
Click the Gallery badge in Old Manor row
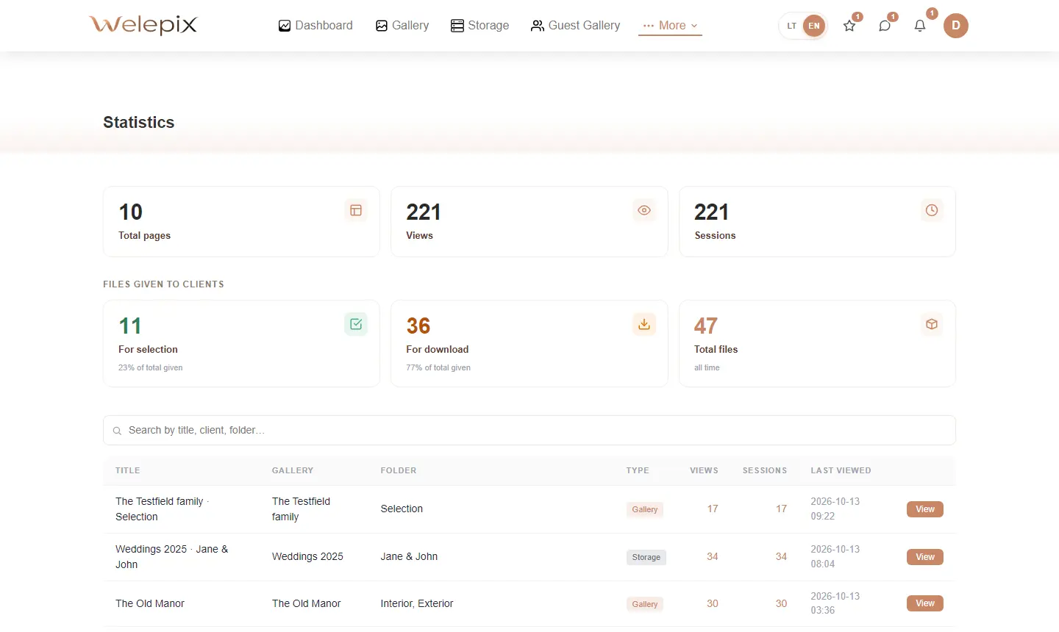tap(645, 604)
